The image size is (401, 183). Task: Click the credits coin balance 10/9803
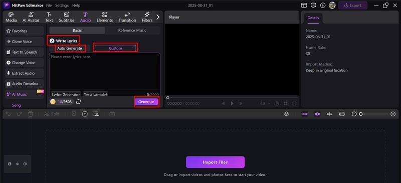tap(62, 102)
